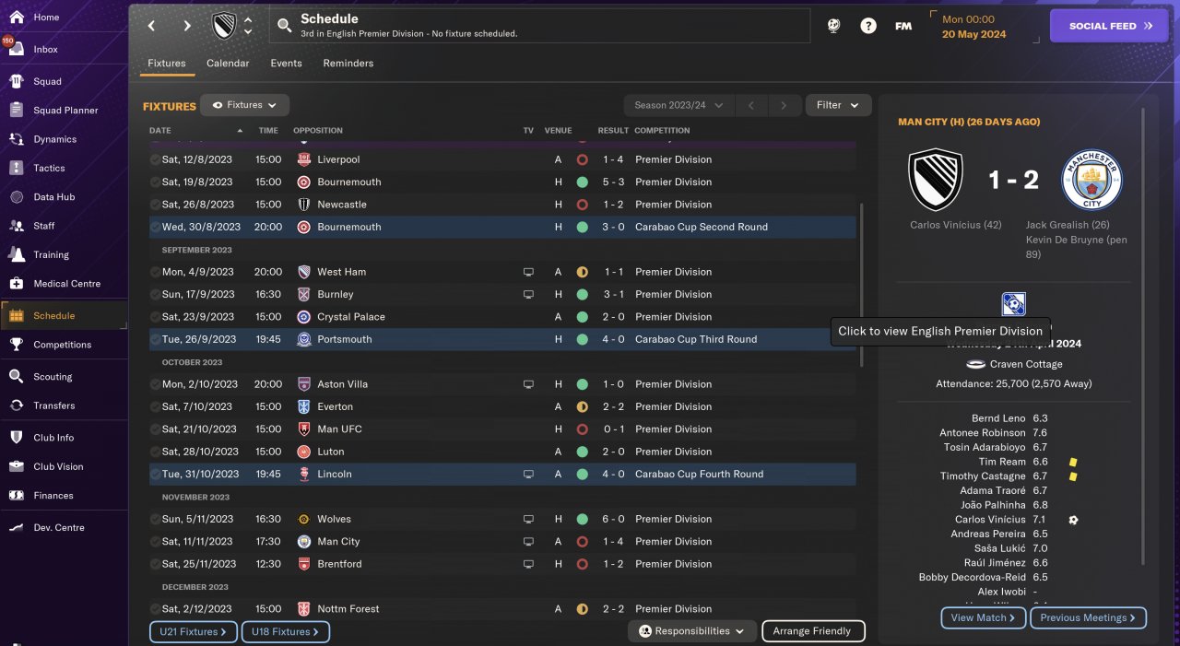Image resolution: width=1180 pixels, height=646 pixels.
Task: Click the help question mark icon
Action: (868, 26)
